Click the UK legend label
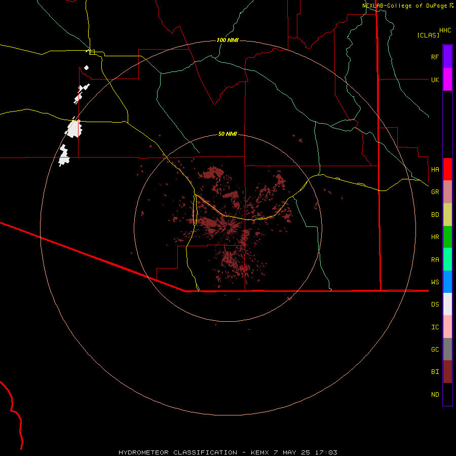 pos(435,80)
